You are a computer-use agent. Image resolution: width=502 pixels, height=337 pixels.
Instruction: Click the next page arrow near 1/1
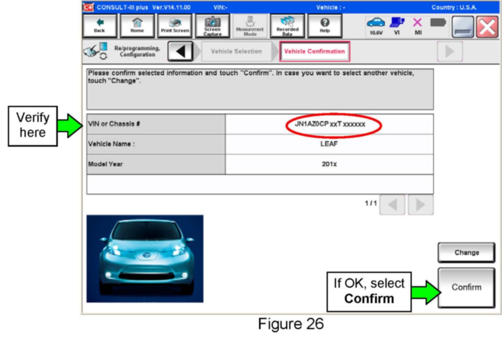[x=421, y=205]
